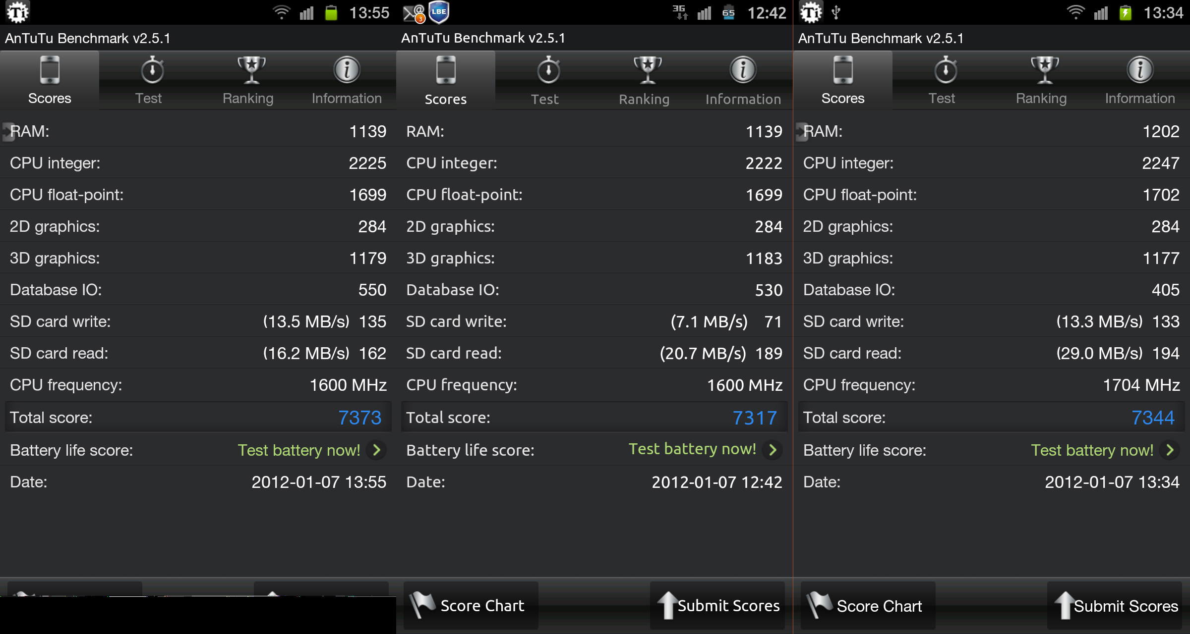This screenshot has width=1190, height=634.
Task: Open the Test tab in the 13:55 screen
Action: [x=149, y=80]
